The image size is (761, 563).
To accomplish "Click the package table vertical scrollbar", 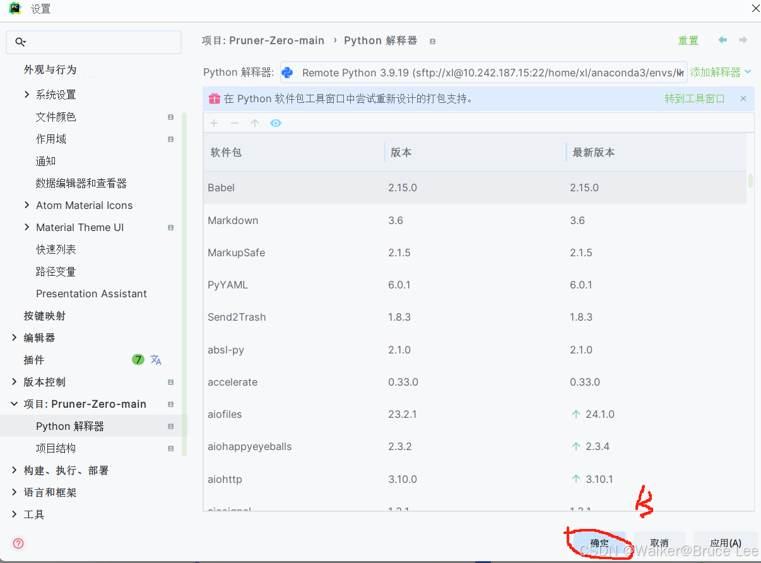I will 750,181.
